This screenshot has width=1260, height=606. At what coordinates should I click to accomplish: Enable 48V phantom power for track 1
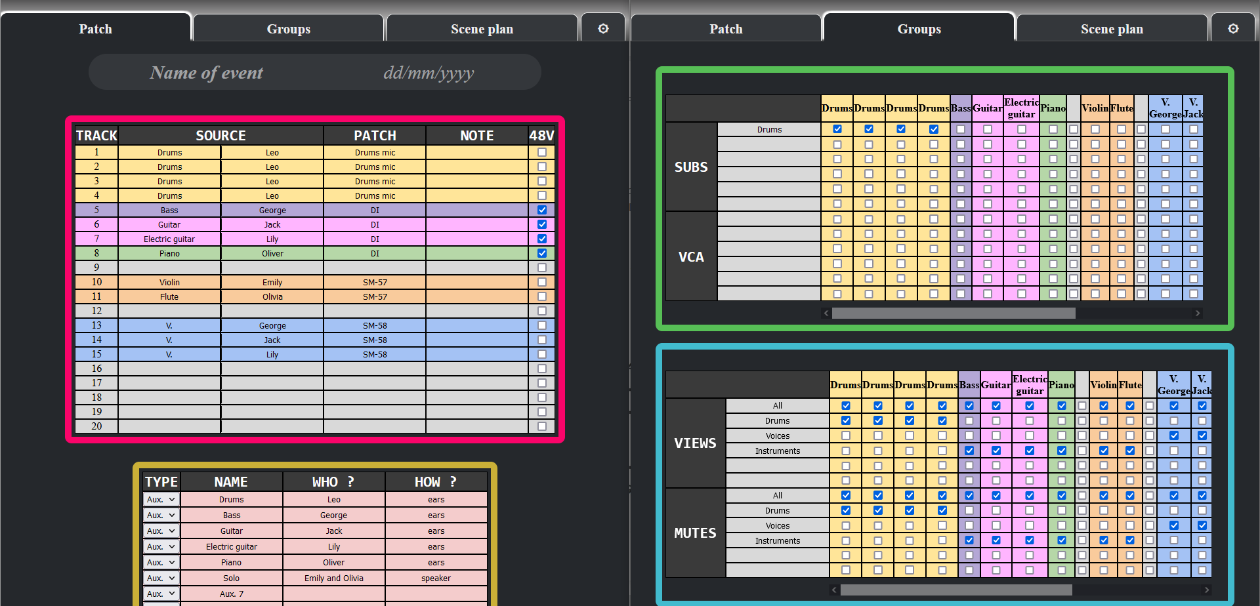pos(542,152)
